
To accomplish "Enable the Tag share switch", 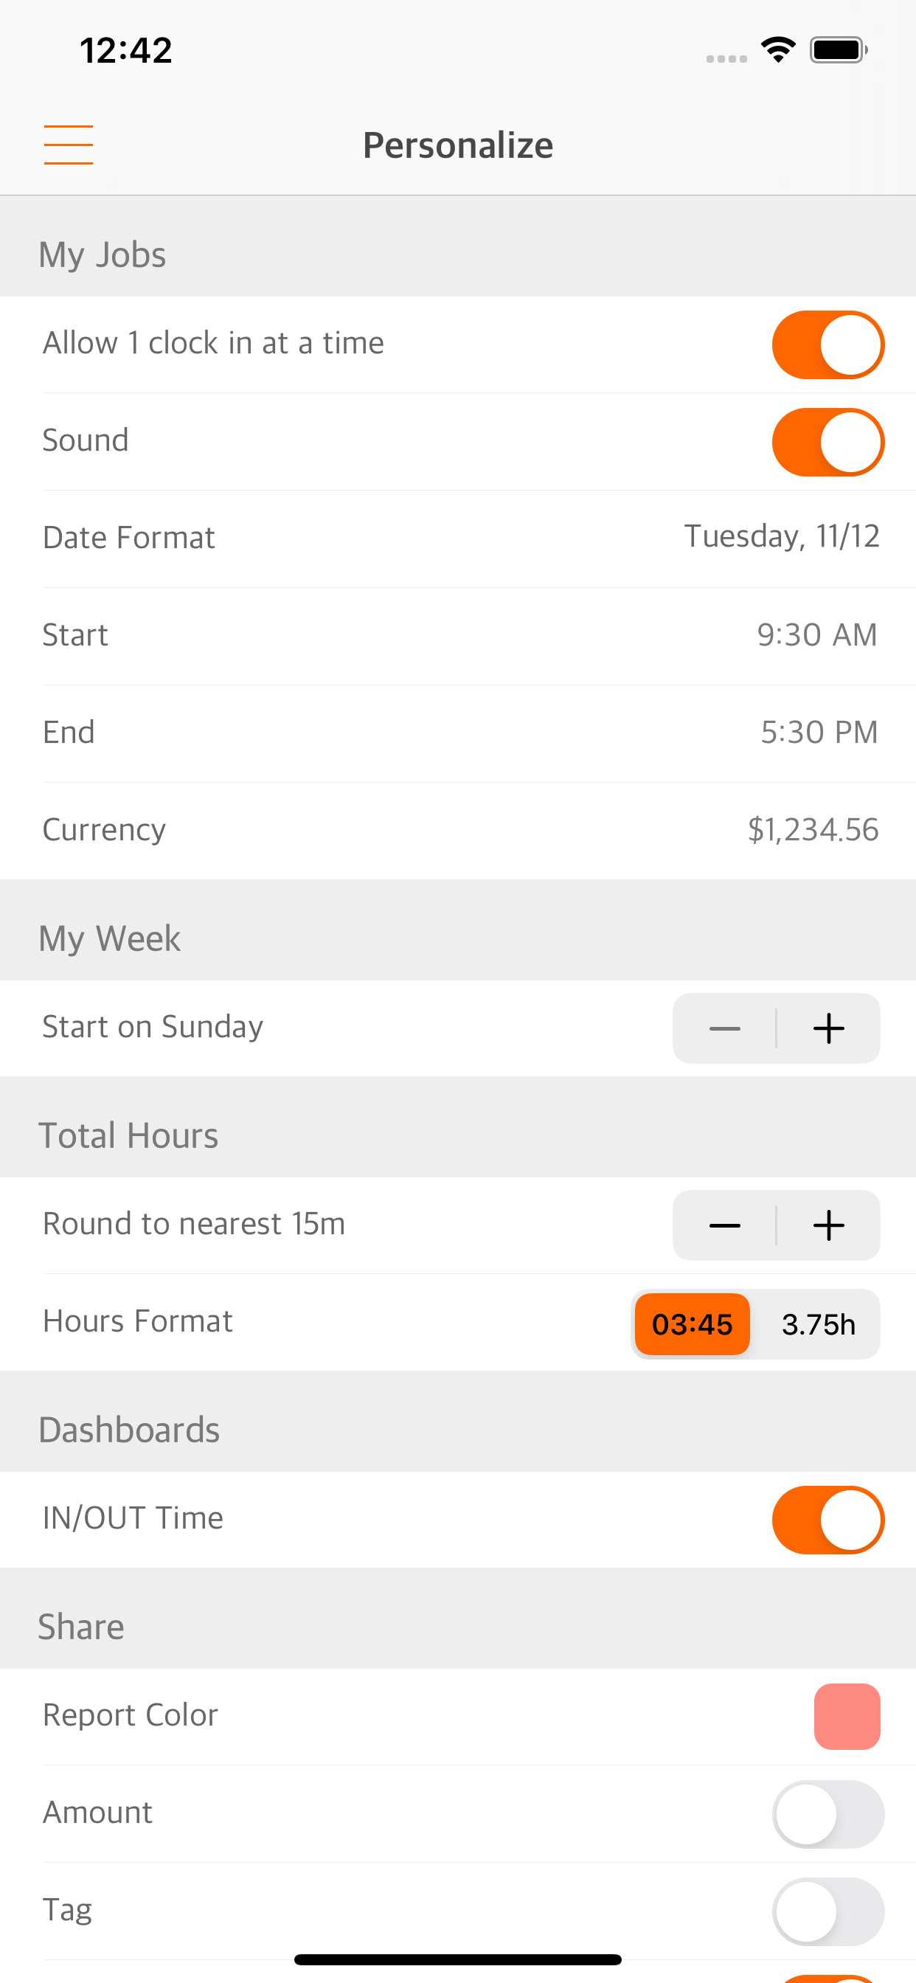I will [x=828, y=1911].
